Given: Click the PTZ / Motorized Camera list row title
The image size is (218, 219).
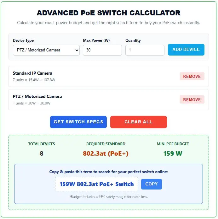Looking at the screenshot, I should click(x=37, y=96).
